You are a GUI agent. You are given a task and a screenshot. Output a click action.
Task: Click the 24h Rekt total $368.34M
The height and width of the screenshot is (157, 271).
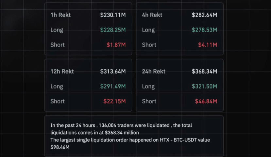click(204, 72)
